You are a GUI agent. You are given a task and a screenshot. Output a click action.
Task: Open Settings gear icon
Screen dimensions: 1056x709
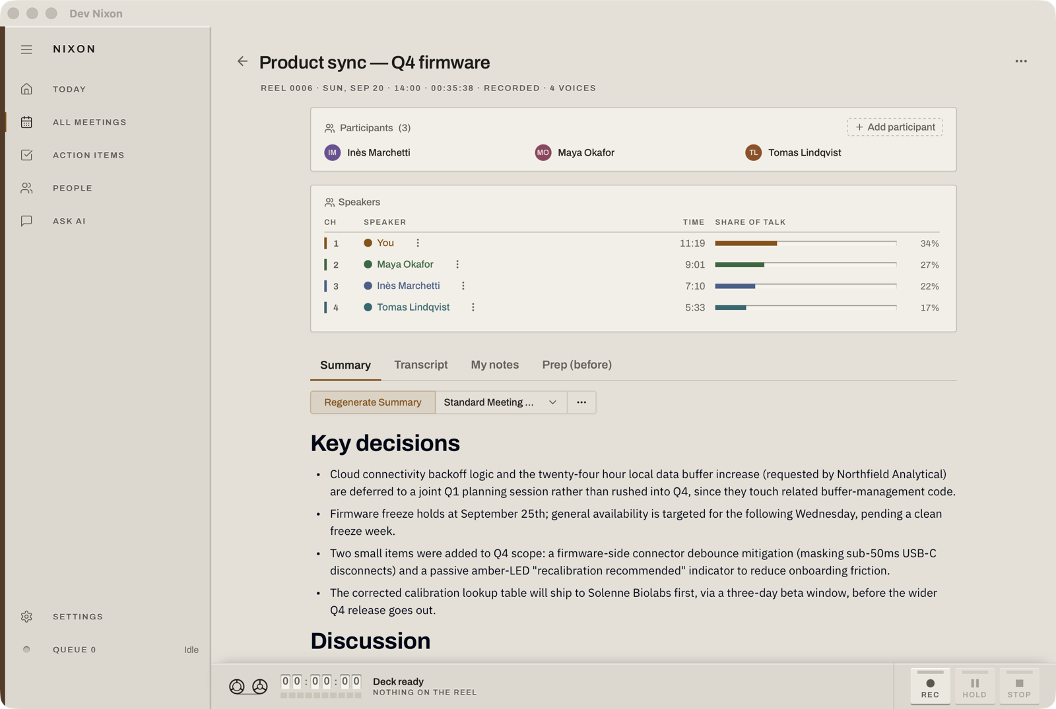coord(26,617)
